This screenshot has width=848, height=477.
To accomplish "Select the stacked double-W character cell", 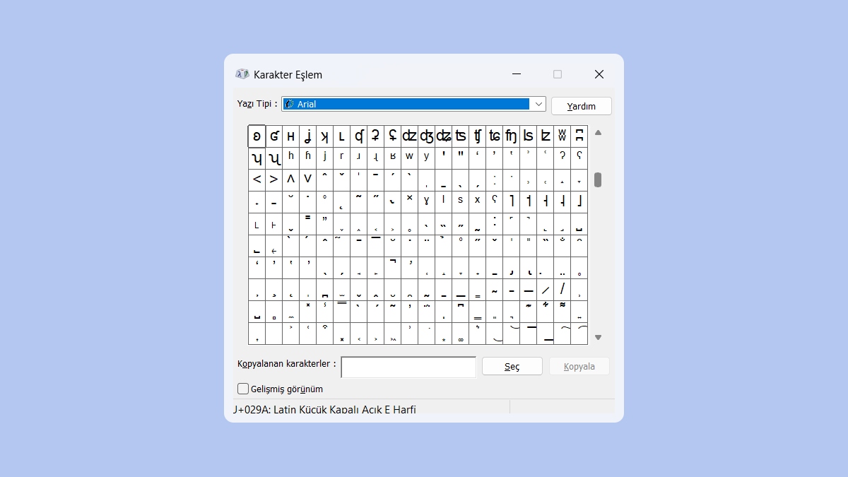I will coord(562,136).
